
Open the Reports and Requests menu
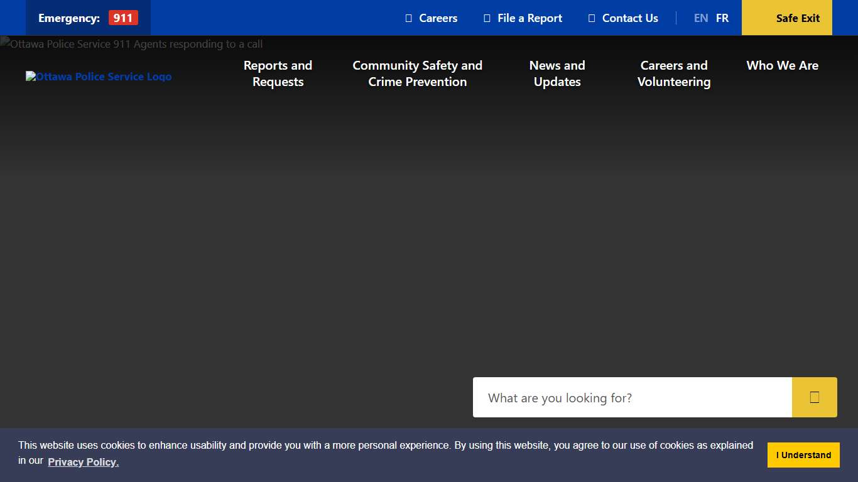[x=278, y=73]
